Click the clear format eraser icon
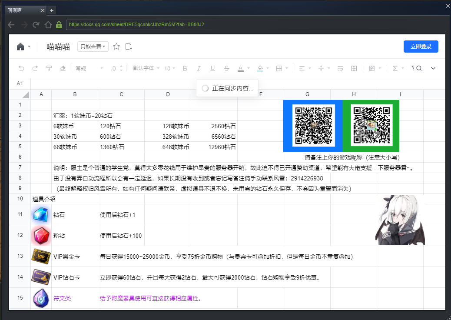The height and width of the screenshot is (320, 451). tap(63, 68)
